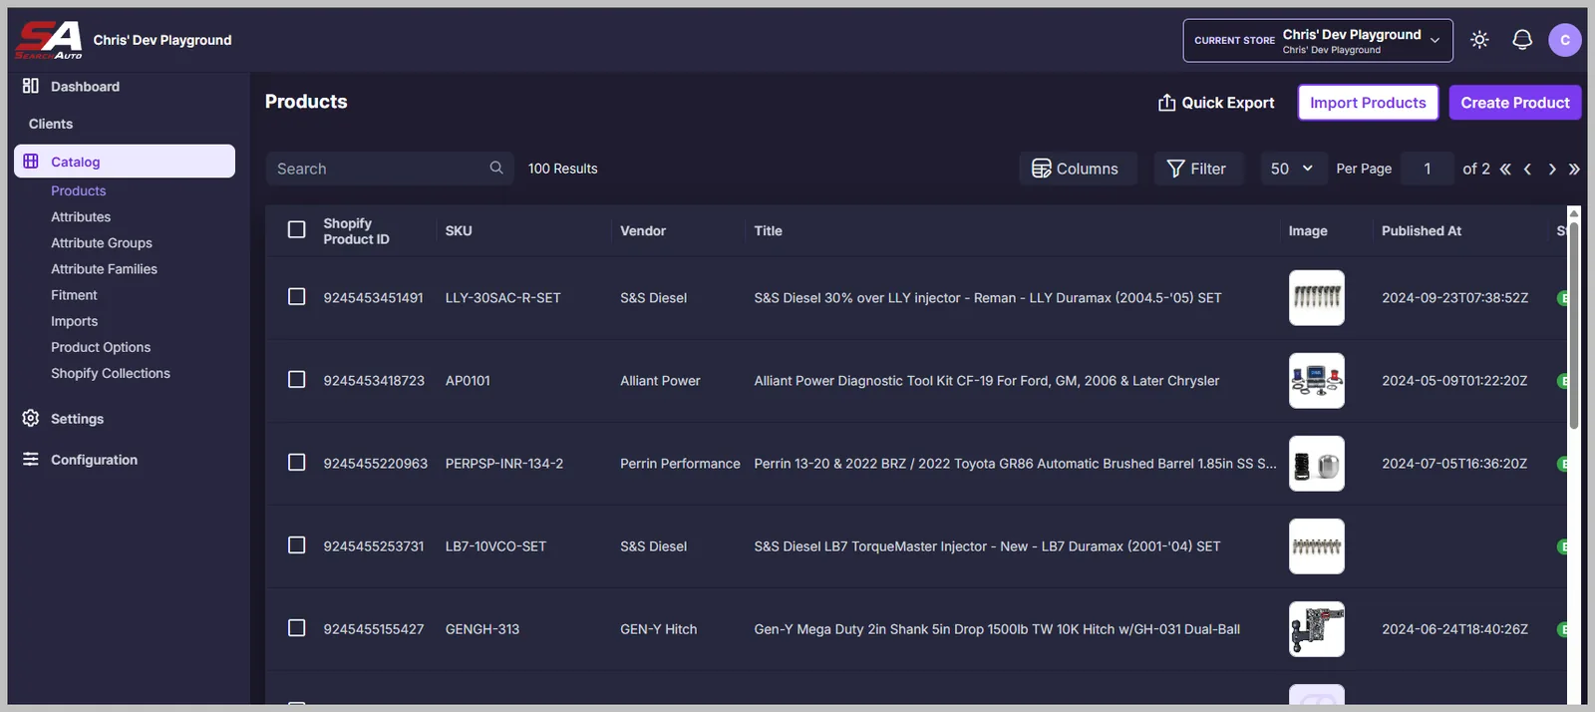
Task: Open Imports in the sidebar
Action: (x=74, y=321)
